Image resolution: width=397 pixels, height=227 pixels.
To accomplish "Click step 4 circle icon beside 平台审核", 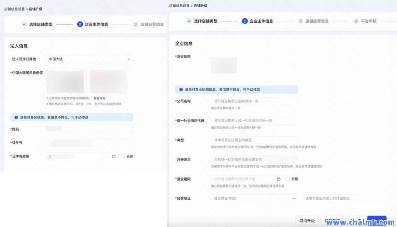I will 356,21.
